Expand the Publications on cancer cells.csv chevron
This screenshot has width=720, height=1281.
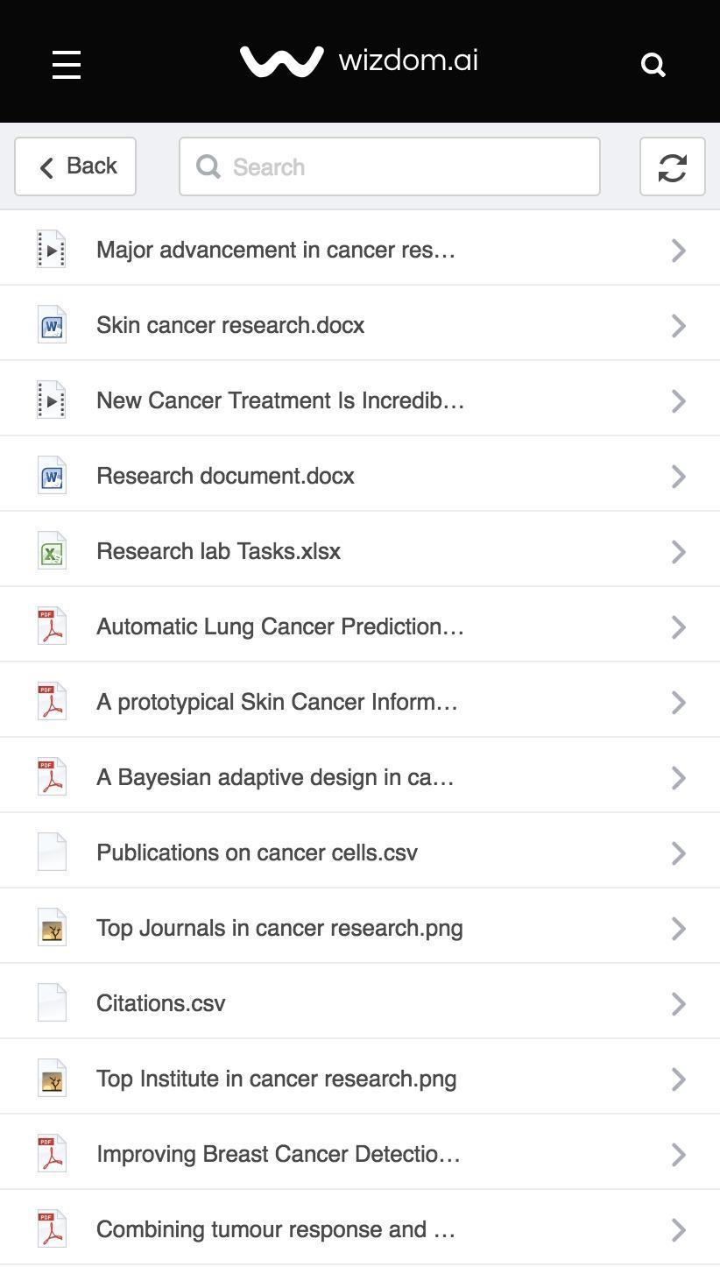(678, 853)
